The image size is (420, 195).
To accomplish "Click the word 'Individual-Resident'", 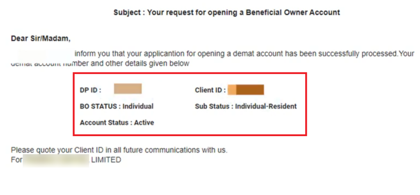I will coord(266,106).
